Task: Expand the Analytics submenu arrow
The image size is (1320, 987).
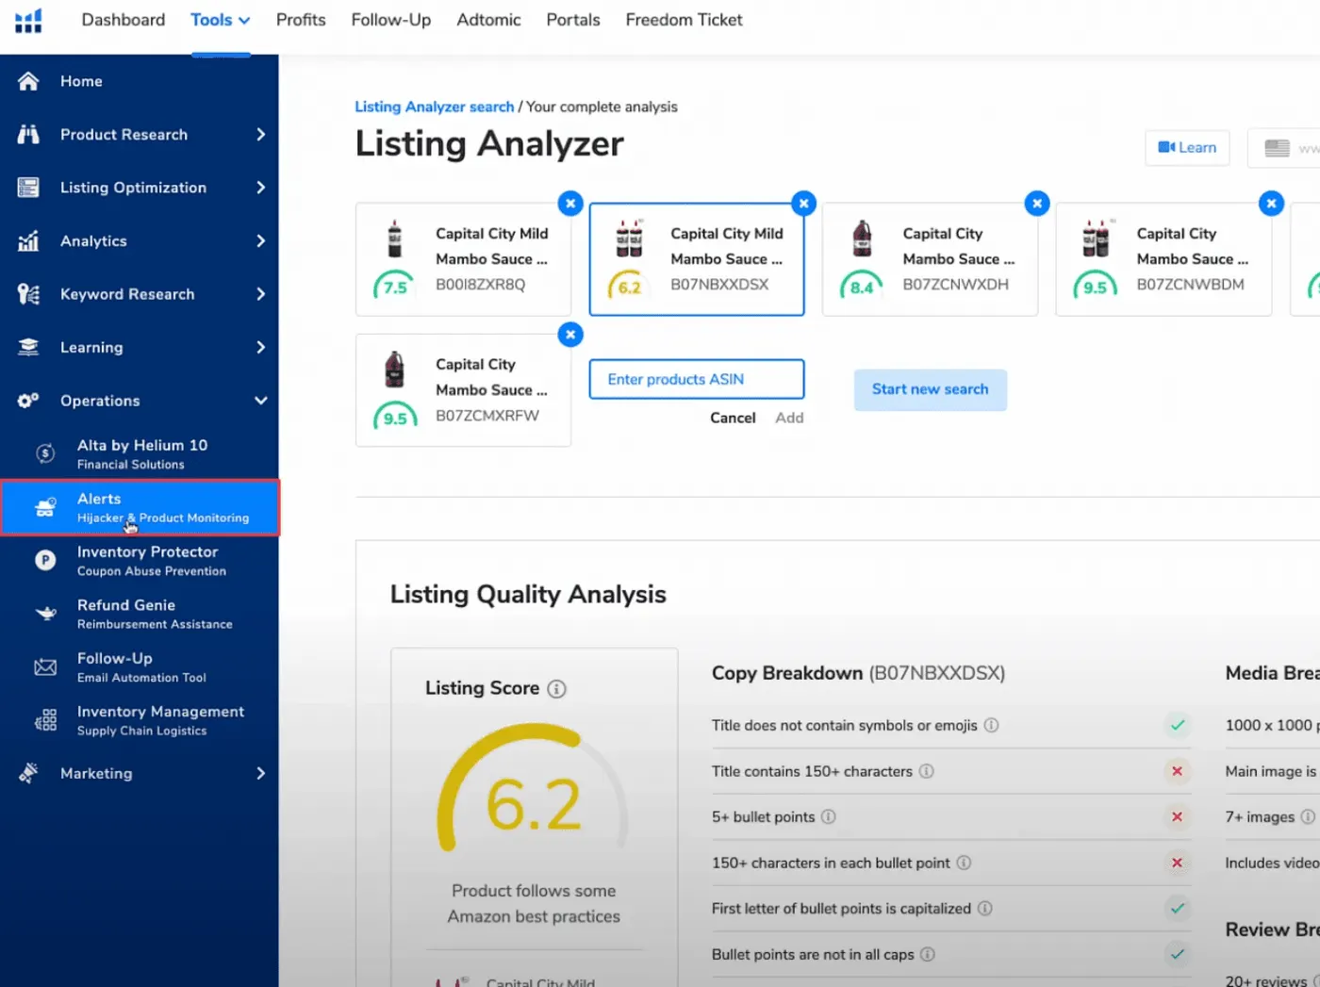Action: (x=261, y=241)
